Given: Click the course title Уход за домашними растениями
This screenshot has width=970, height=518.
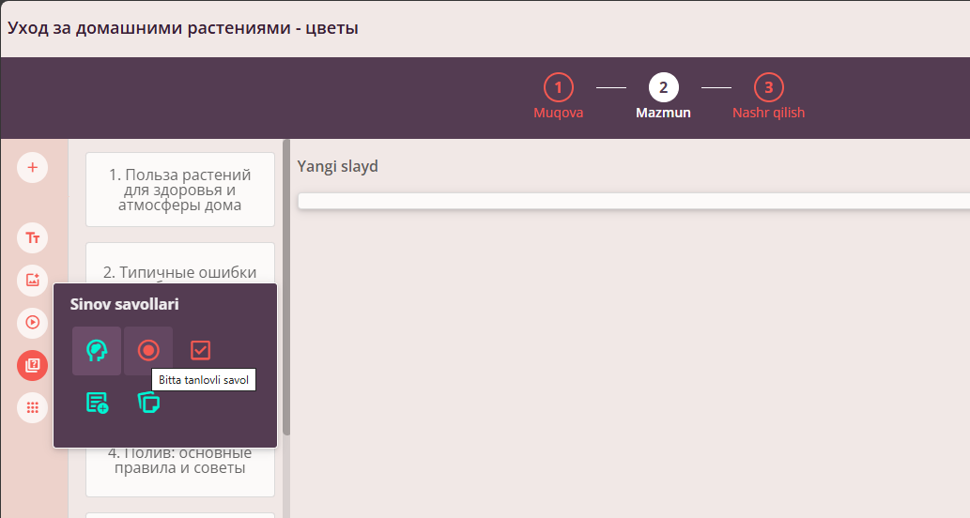Looking at the screenshot, I should 183,28.
